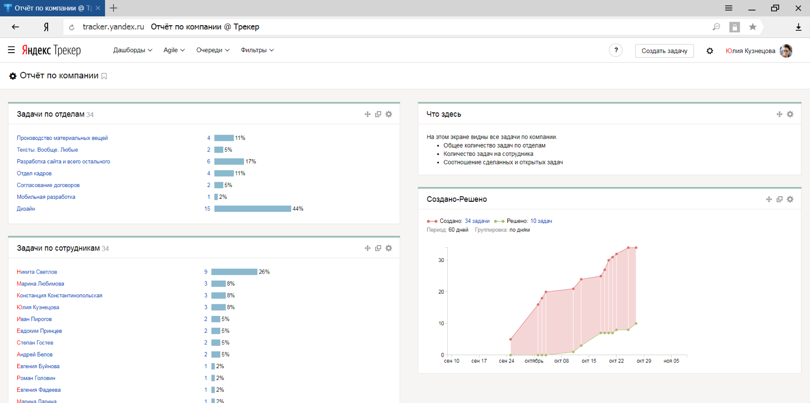The image size is (810, 403).
Task: Open browser downloads arrow
Action: click(x=798, y=27)
